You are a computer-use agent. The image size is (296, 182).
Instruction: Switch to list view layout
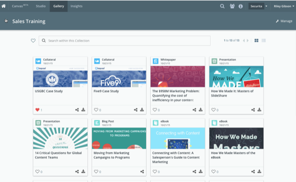point(264,41)
